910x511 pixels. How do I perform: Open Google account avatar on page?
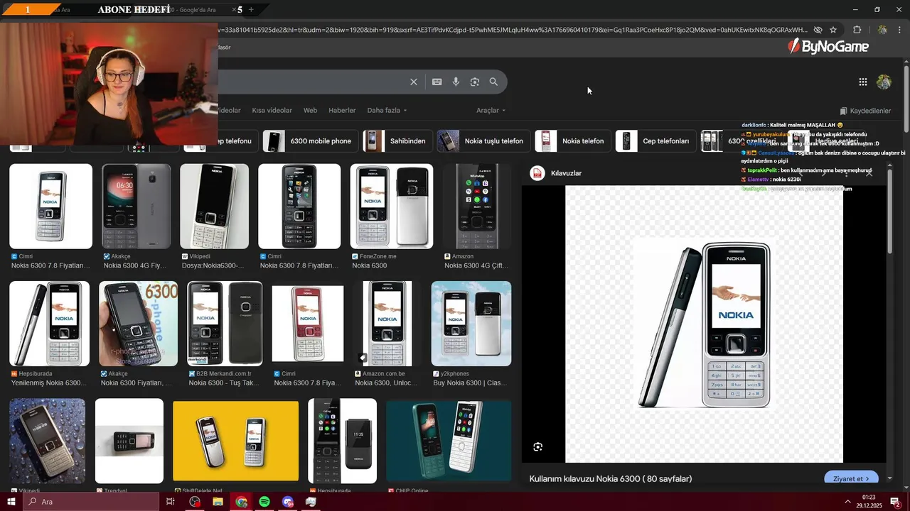pyautogui.click(x=884, y=82)
